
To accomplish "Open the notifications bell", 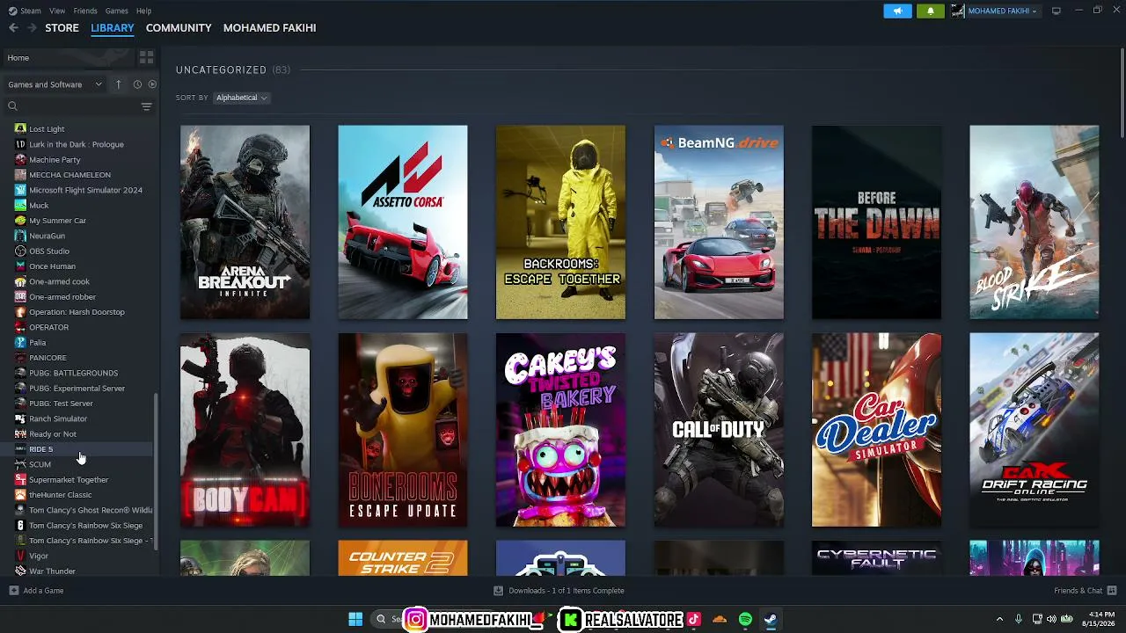I will click(x=931, y=11).
